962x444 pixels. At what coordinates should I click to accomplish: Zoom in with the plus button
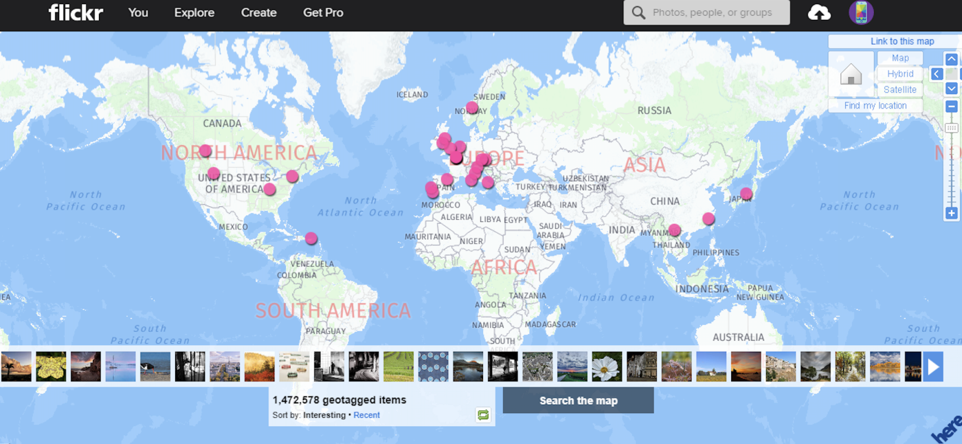(x=952, y=213)
